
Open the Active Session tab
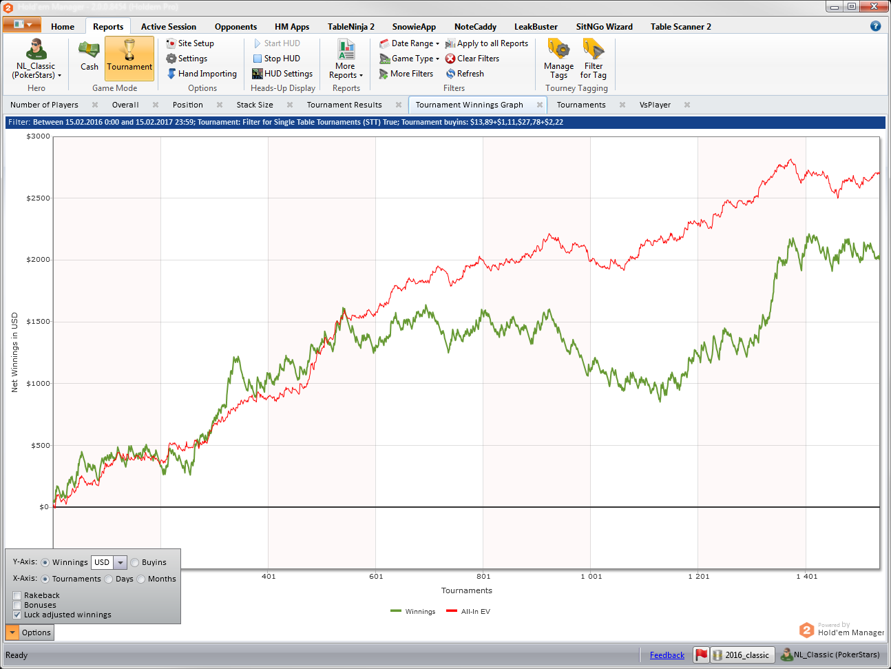169,26
